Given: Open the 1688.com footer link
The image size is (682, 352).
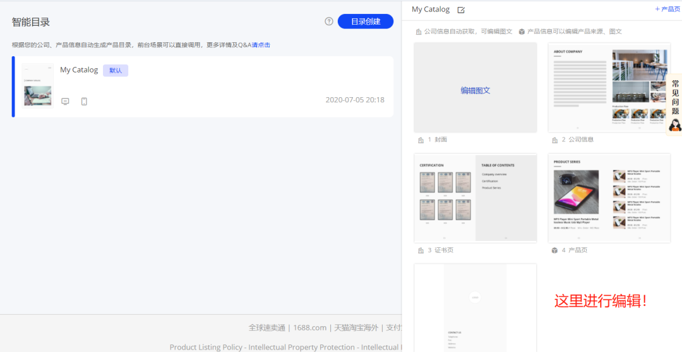Looking at the screenshot, I should [x=309, y=327].
